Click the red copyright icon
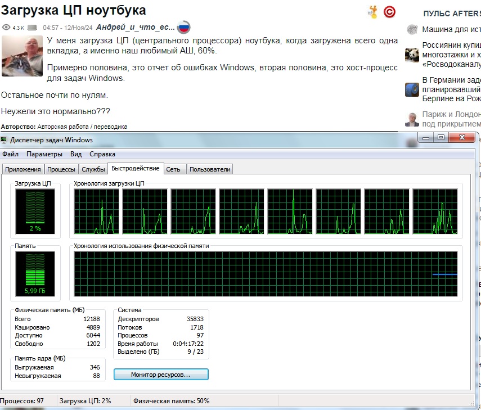This screenshot has width=481, height=410. [389, 12]
